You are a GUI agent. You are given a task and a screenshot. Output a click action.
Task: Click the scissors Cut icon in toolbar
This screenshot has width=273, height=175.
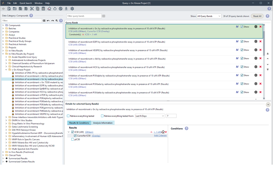click(x=32, y=9)
